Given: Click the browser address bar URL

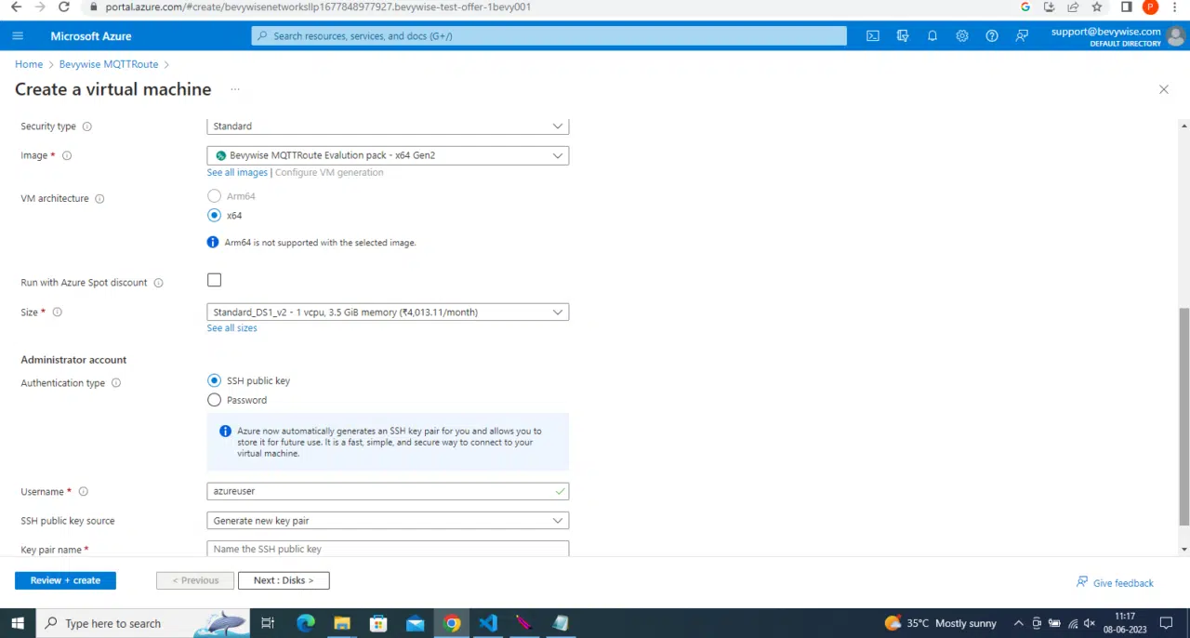Looking at the screenshot, I should point(318,7).
